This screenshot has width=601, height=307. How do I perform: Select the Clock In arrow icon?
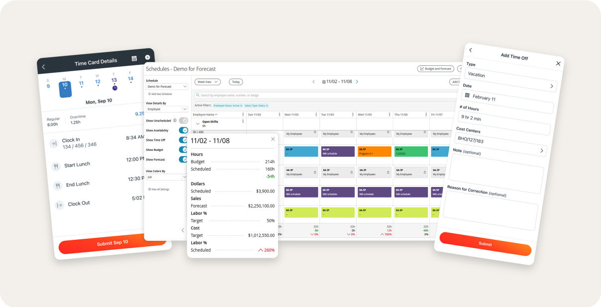tap(54, 143)
